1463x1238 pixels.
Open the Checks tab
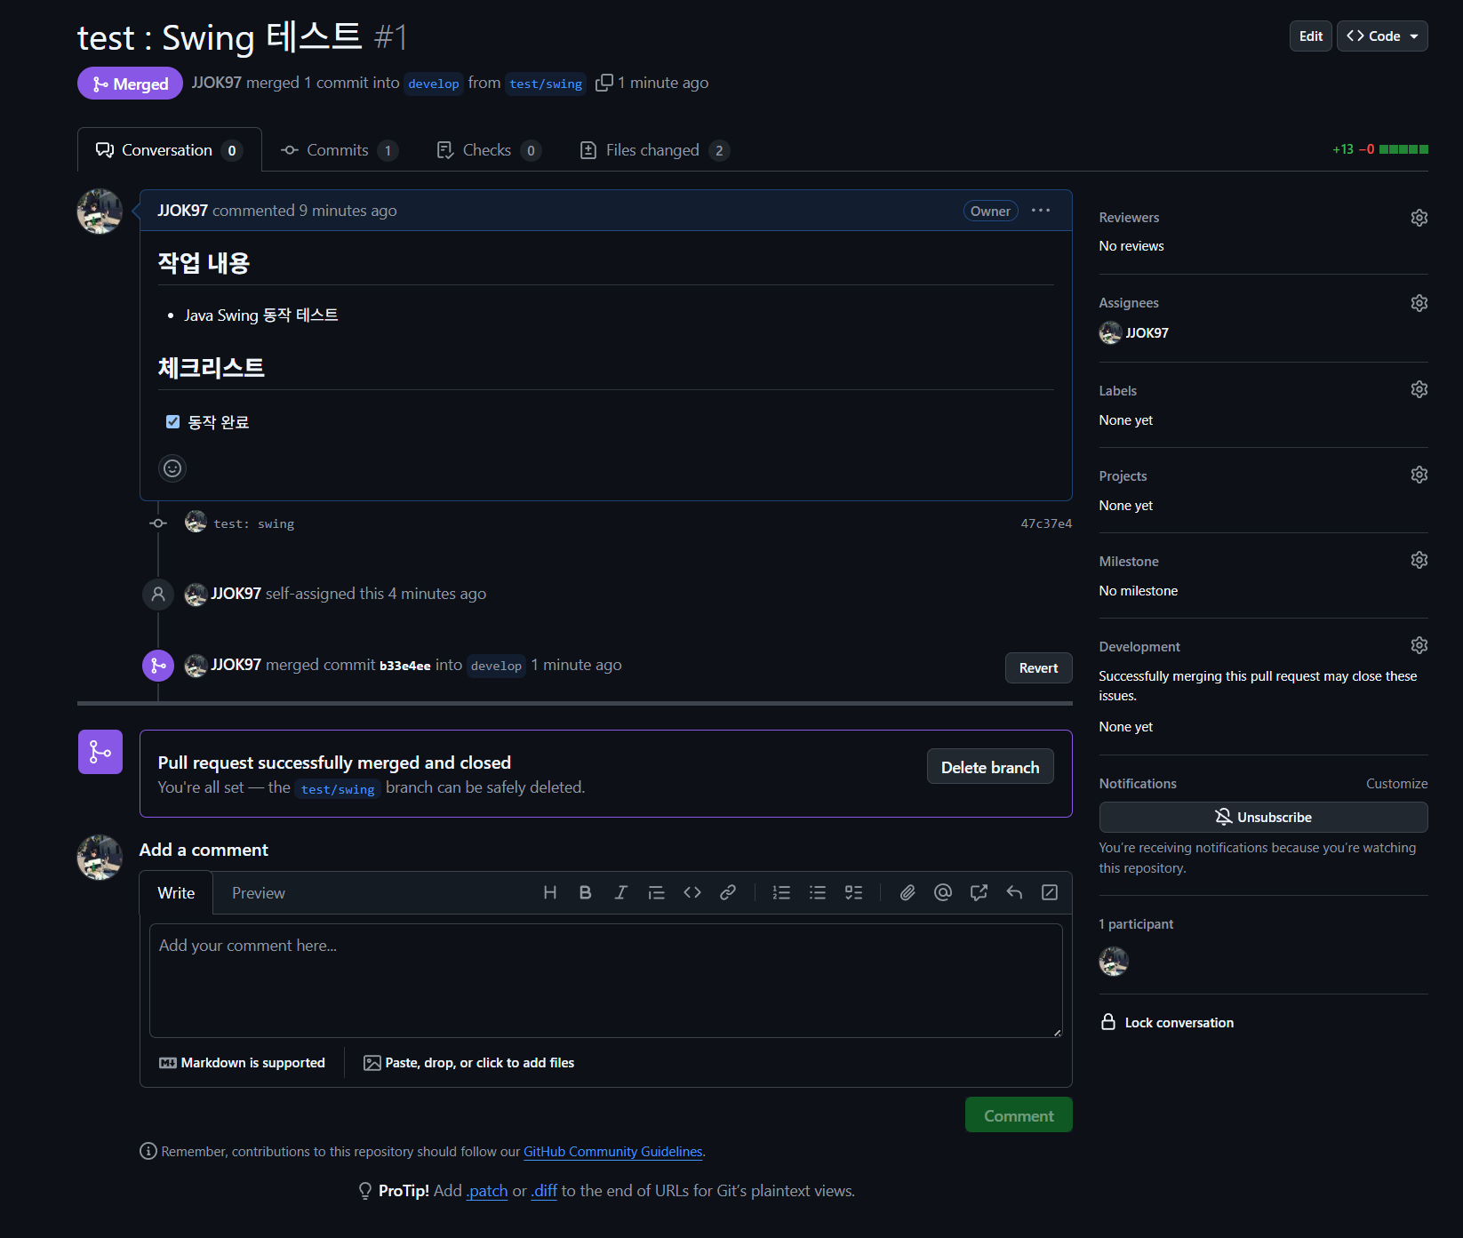coord(488,150)
